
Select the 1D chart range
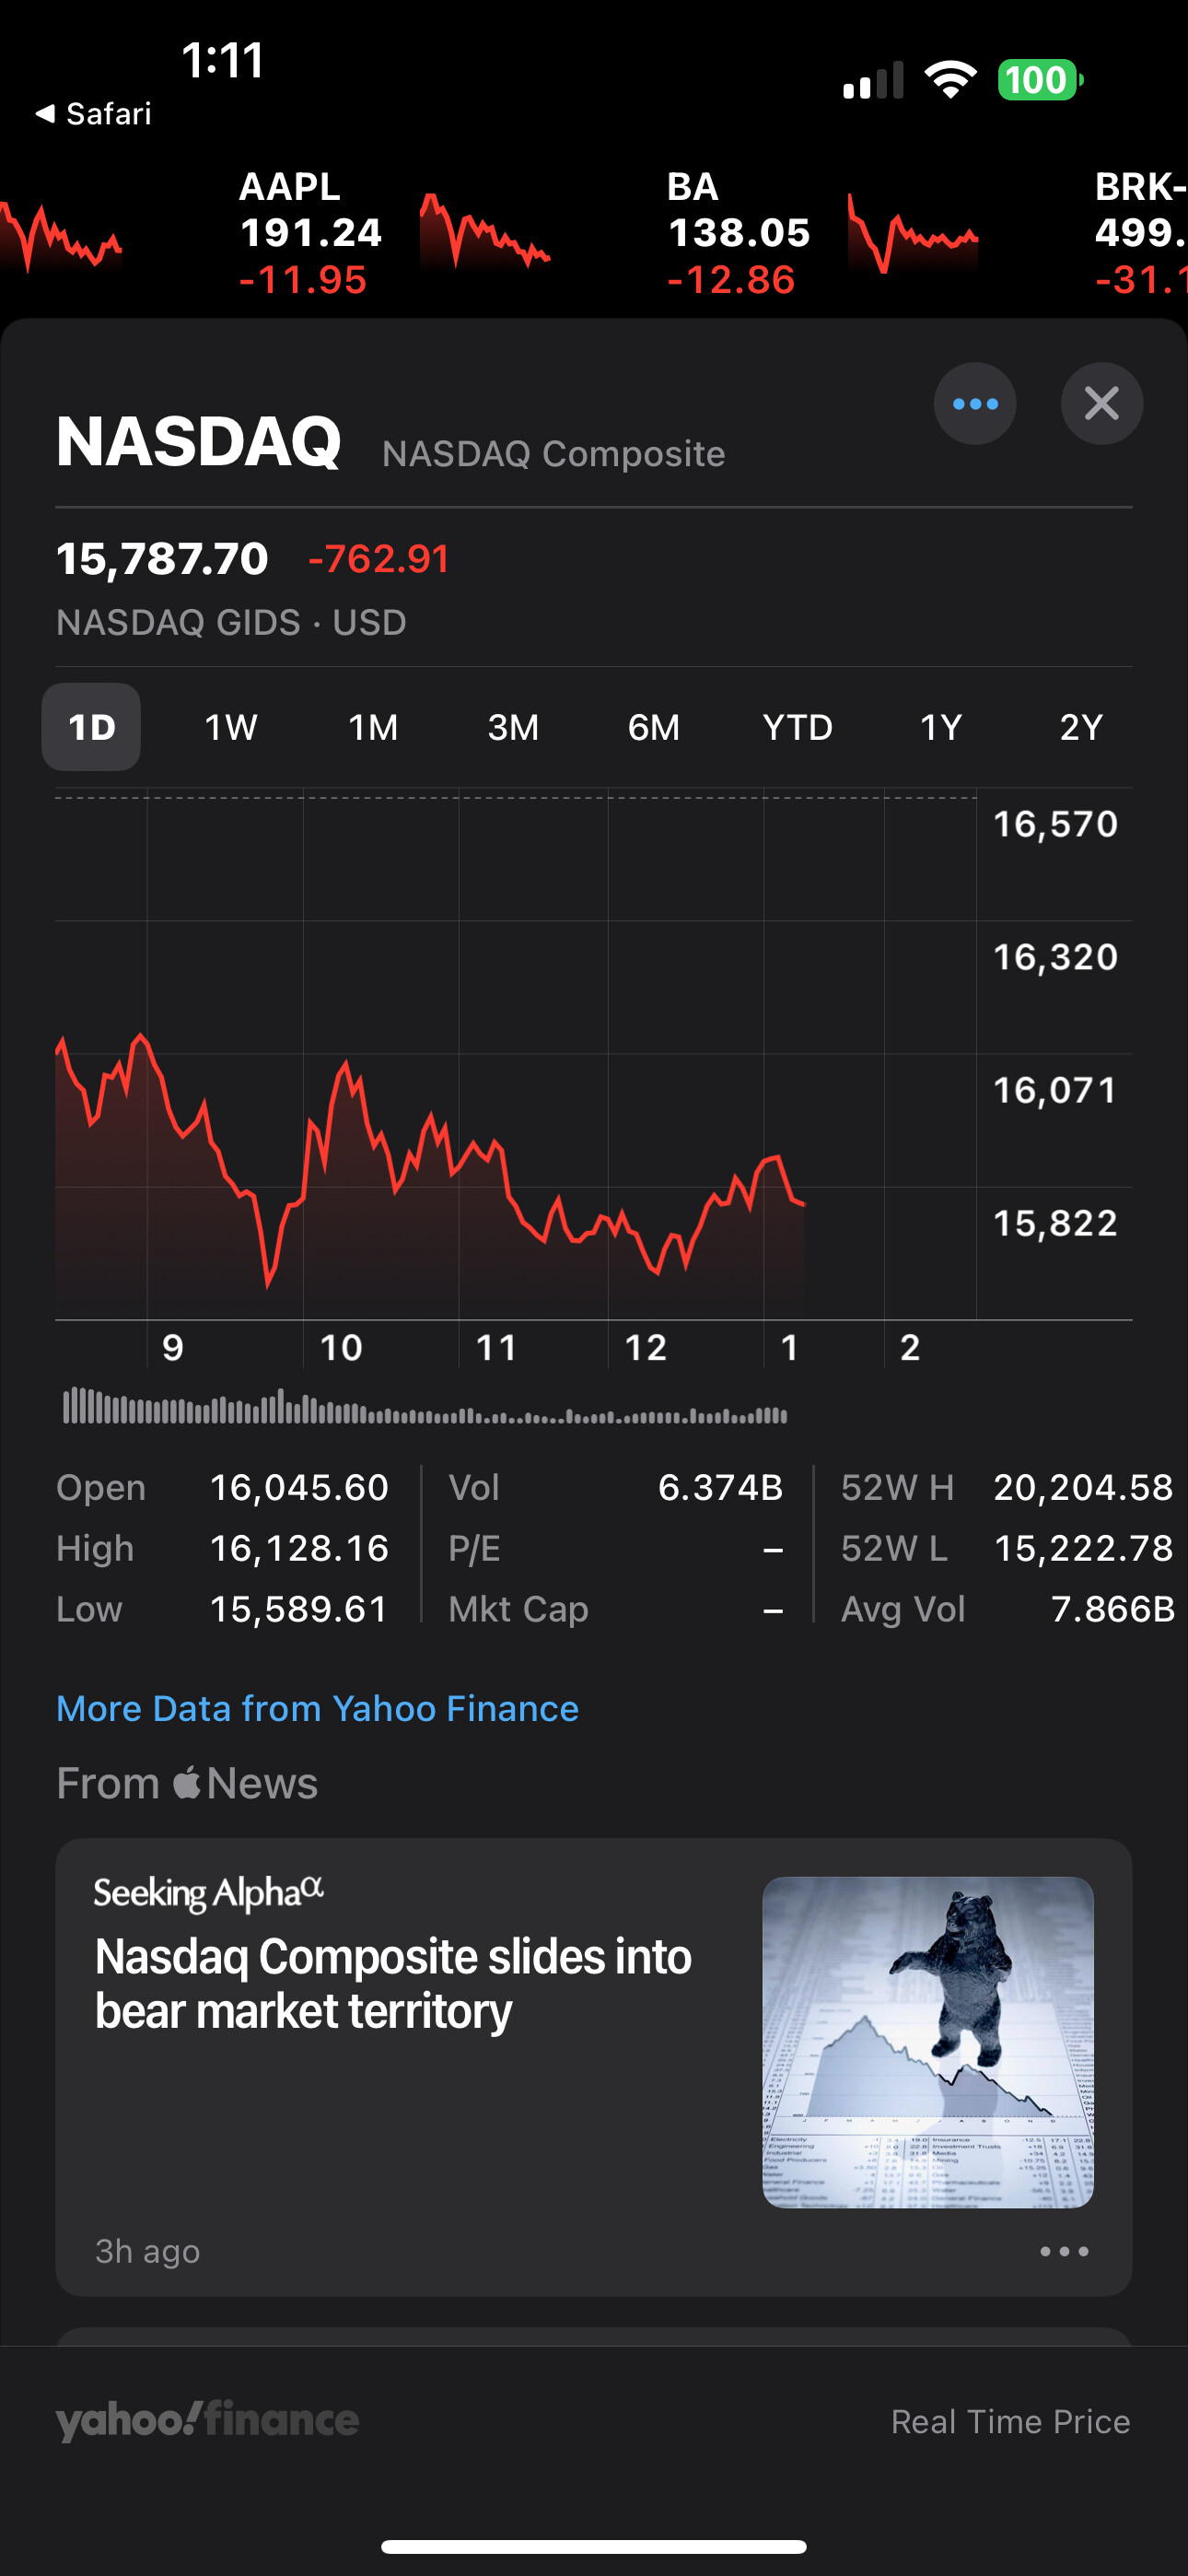(91, 727)
